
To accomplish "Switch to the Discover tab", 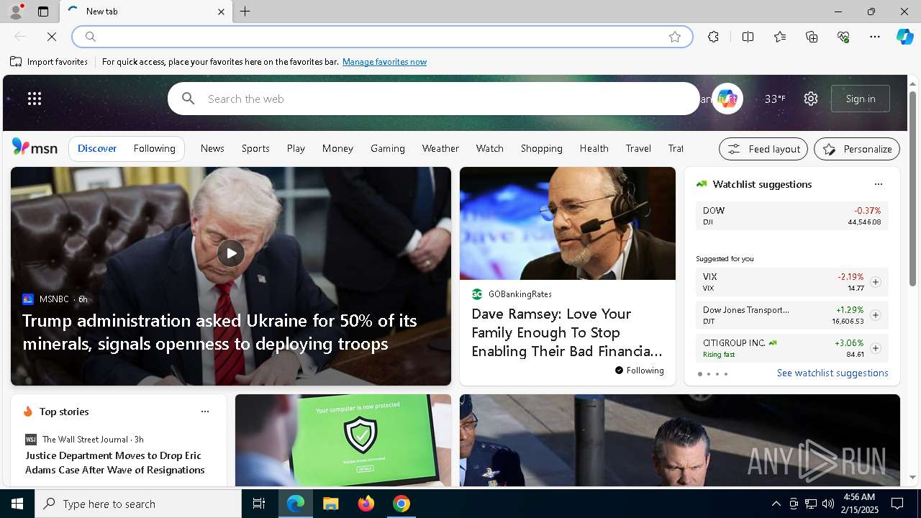I will click(x=97, y=148).
